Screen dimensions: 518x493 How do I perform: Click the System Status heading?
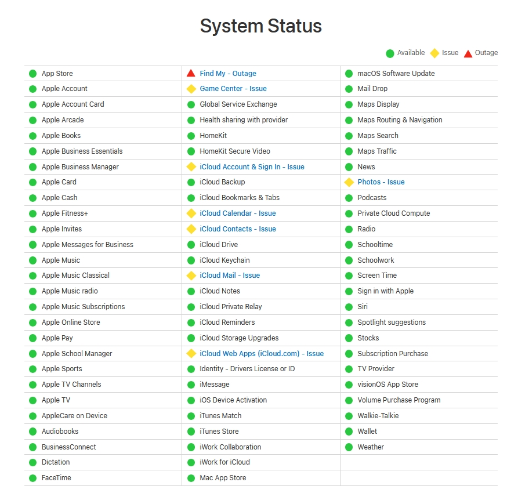[260, 26]
